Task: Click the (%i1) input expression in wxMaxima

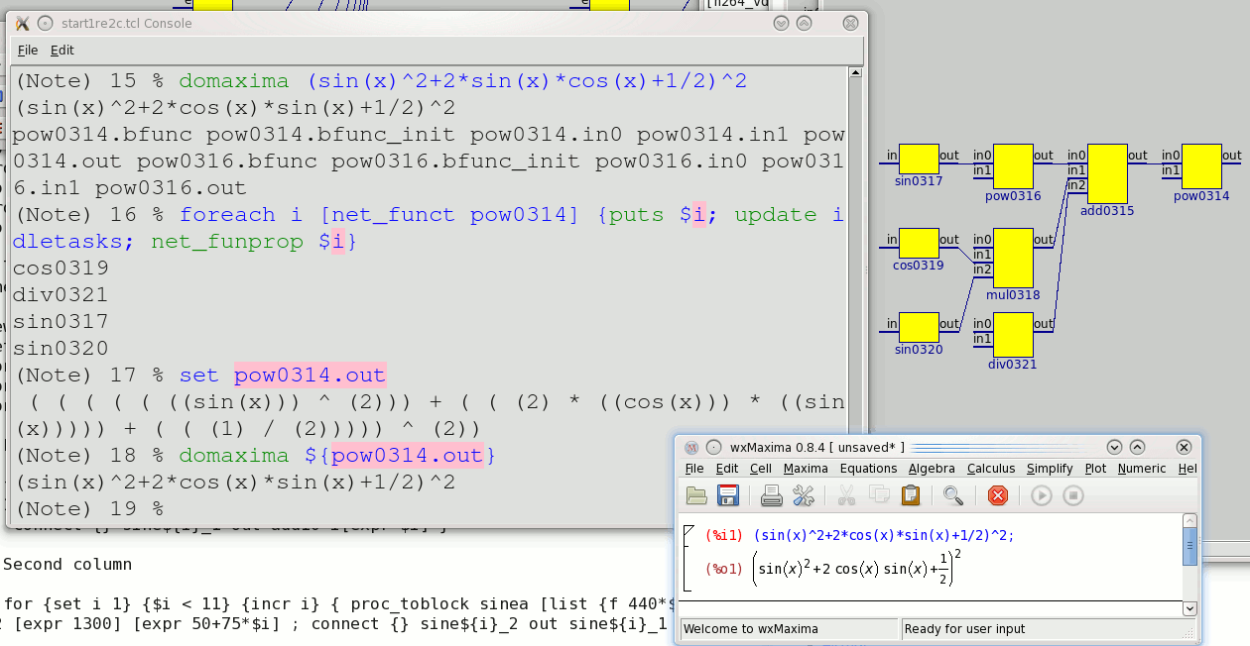Action: point(884,535)
